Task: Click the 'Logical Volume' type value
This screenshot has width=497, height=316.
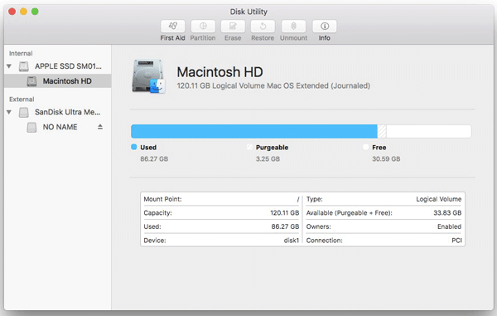Action: coord(439,199)
